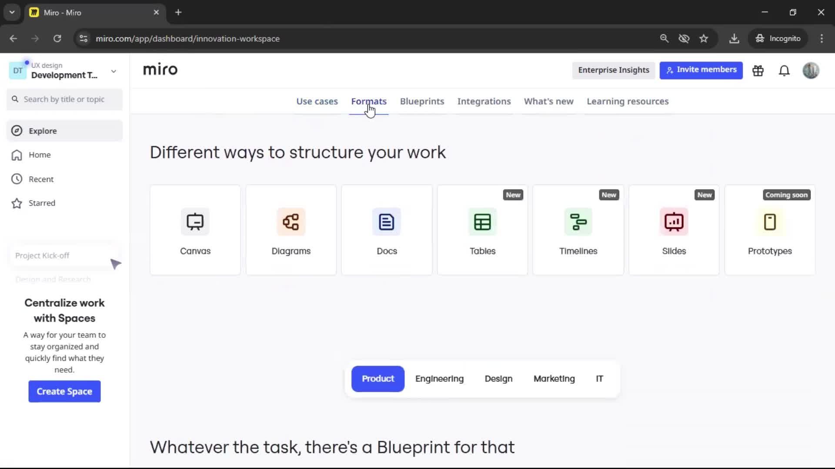Open Starred in the sidebar
The height and width of the screenshot is (469, 835).
pos(65,203)
